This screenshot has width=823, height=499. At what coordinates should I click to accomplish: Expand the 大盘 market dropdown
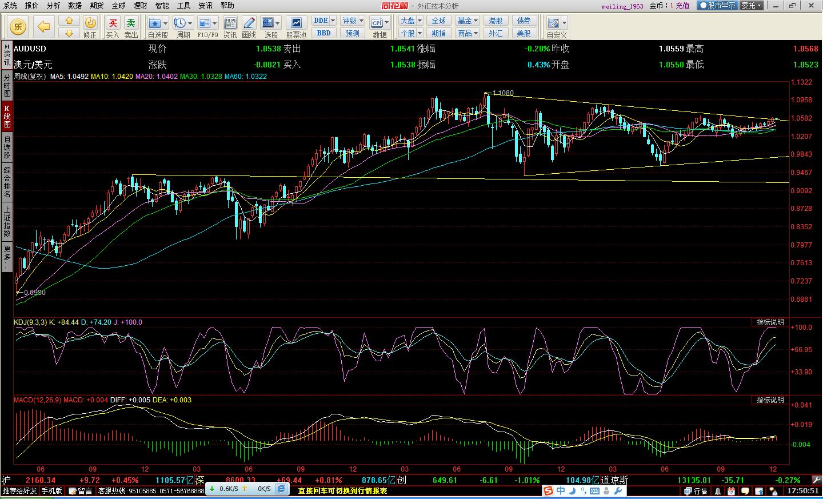[420, 21]
